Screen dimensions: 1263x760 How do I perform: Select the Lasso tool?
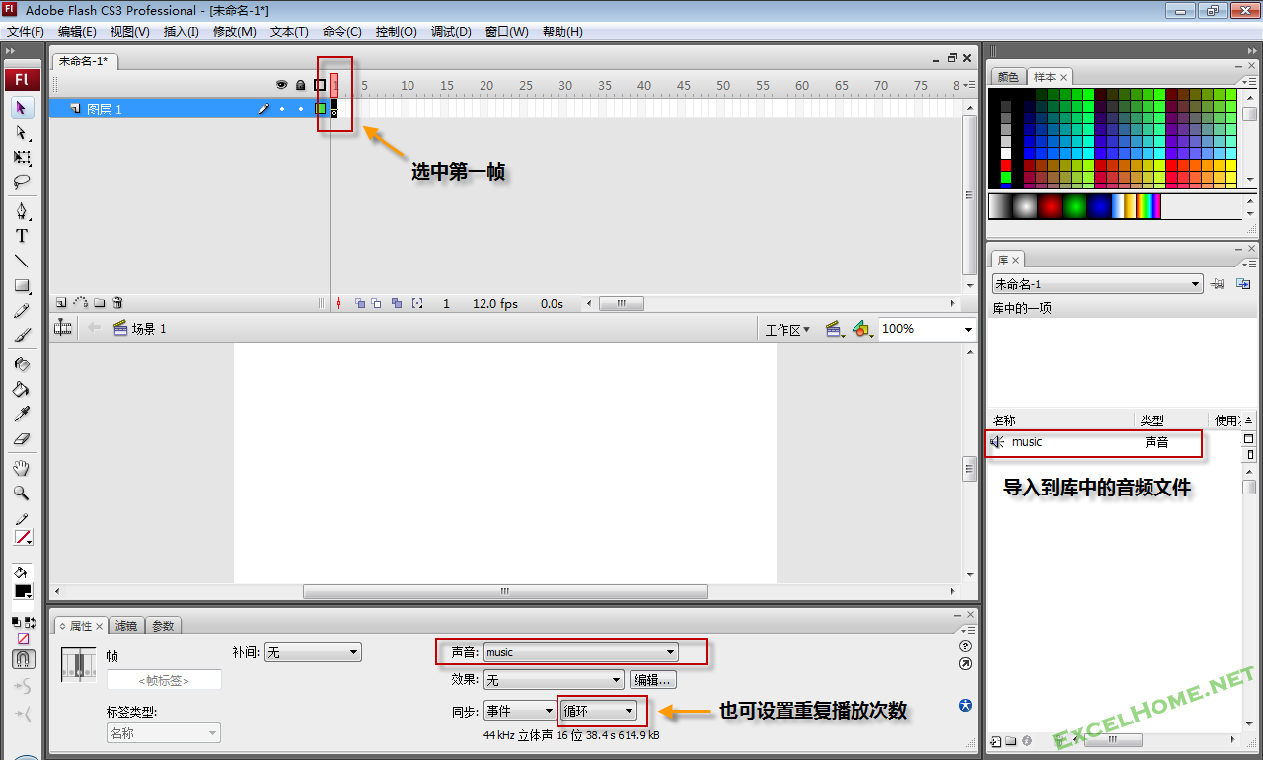pos(22,182)
